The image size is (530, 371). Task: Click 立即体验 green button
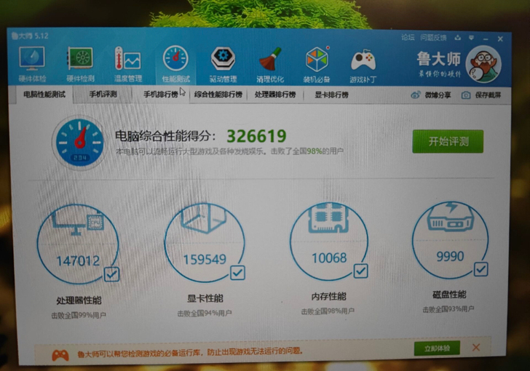point(437,348)
